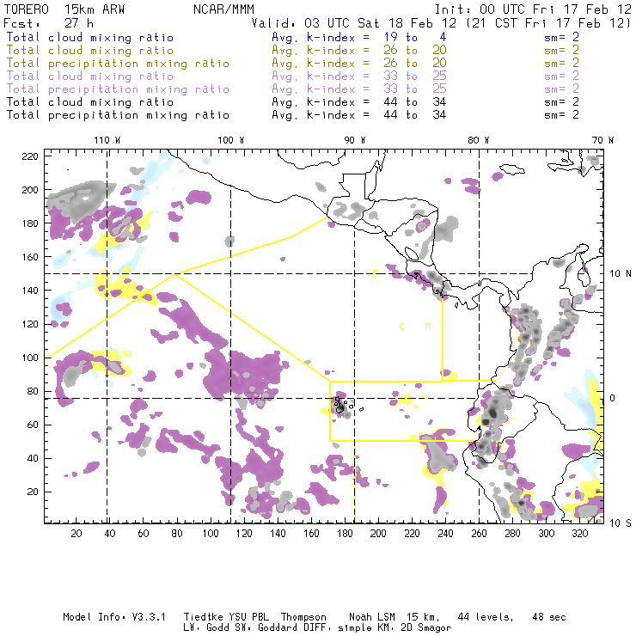Viewport: 636px width, 636px height.
Task: Select the olive "Total precipitation mixing ratio" legend row
Action: click(x=118, y=64)
